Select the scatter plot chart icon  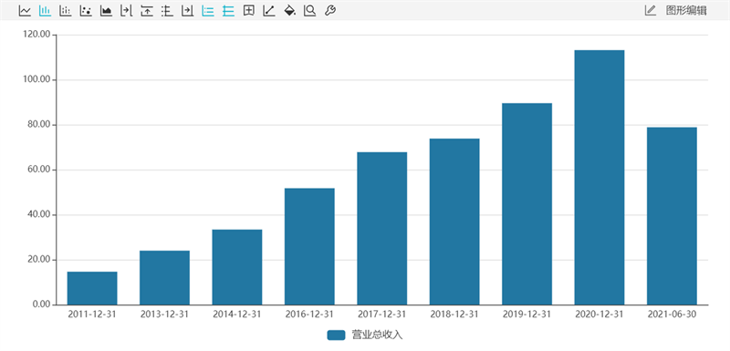coord(86,11)
